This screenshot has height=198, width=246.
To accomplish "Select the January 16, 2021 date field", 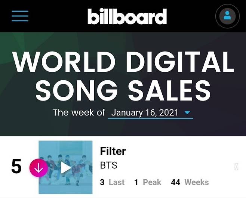I will click(145, 112).
